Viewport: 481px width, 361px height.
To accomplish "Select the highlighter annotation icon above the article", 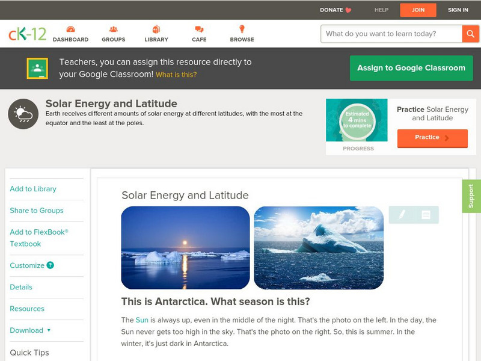I will (x=402, y=214).
